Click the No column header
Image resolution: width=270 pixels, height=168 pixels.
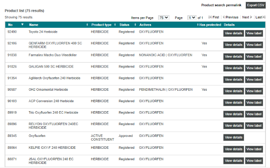click(10, 25)
